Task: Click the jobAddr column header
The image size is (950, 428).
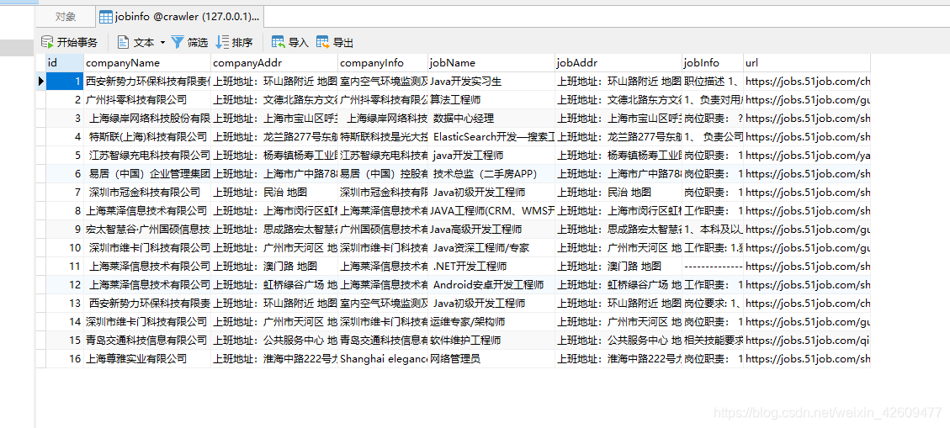Action: tap(618, 63)
